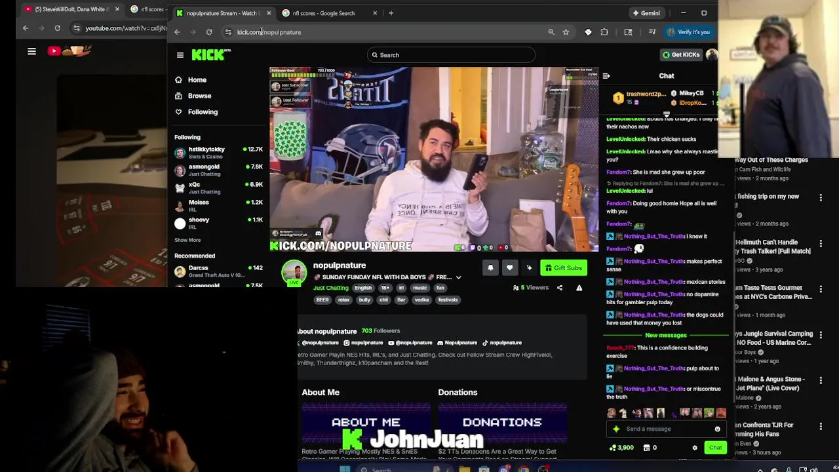Open Discord Nopulpnature link

click(457, 343)
